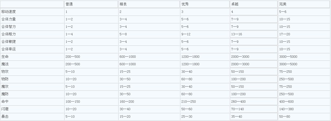The height and width of the screenshot is (121, 331).
Task: Click the 普通 column header
Action: (69, 4)
